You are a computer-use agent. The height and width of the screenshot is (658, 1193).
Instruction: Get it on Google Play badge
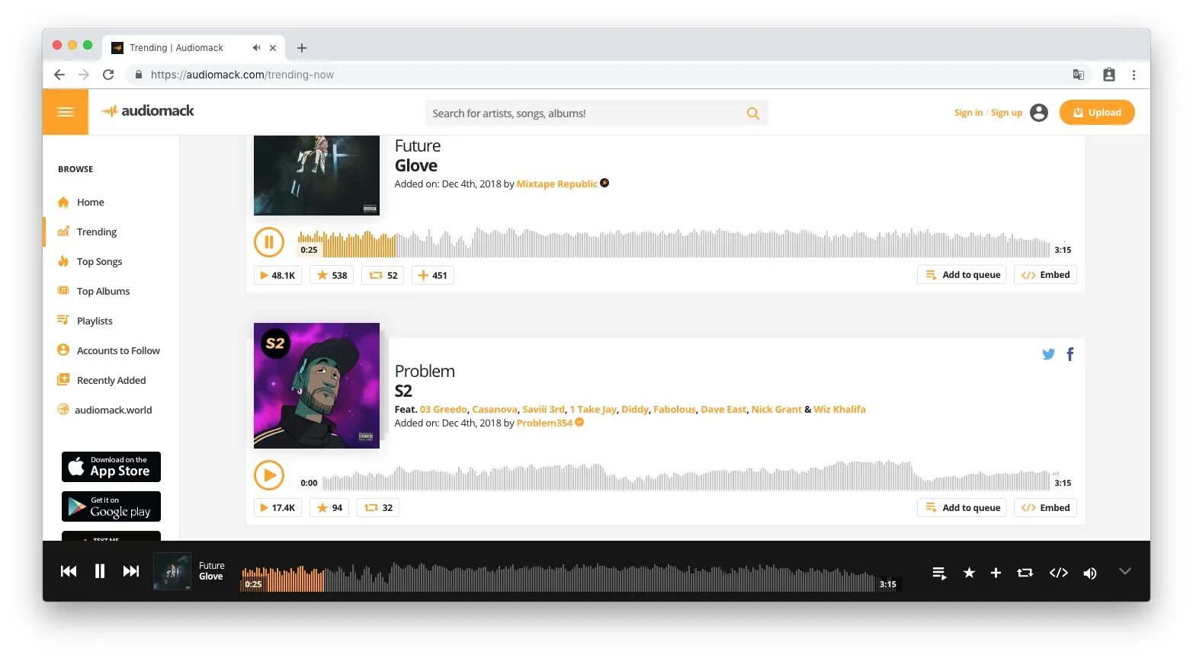coord(111,506)
